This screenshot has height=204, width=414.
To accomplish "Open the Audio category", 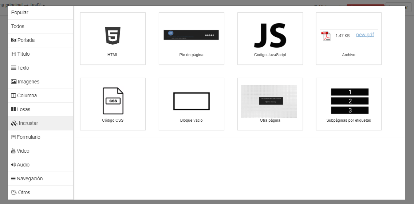I will click(x=41, y=165).
